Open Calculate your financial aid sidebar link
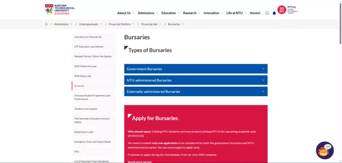The image size is (342, 163). click(94, 37)
